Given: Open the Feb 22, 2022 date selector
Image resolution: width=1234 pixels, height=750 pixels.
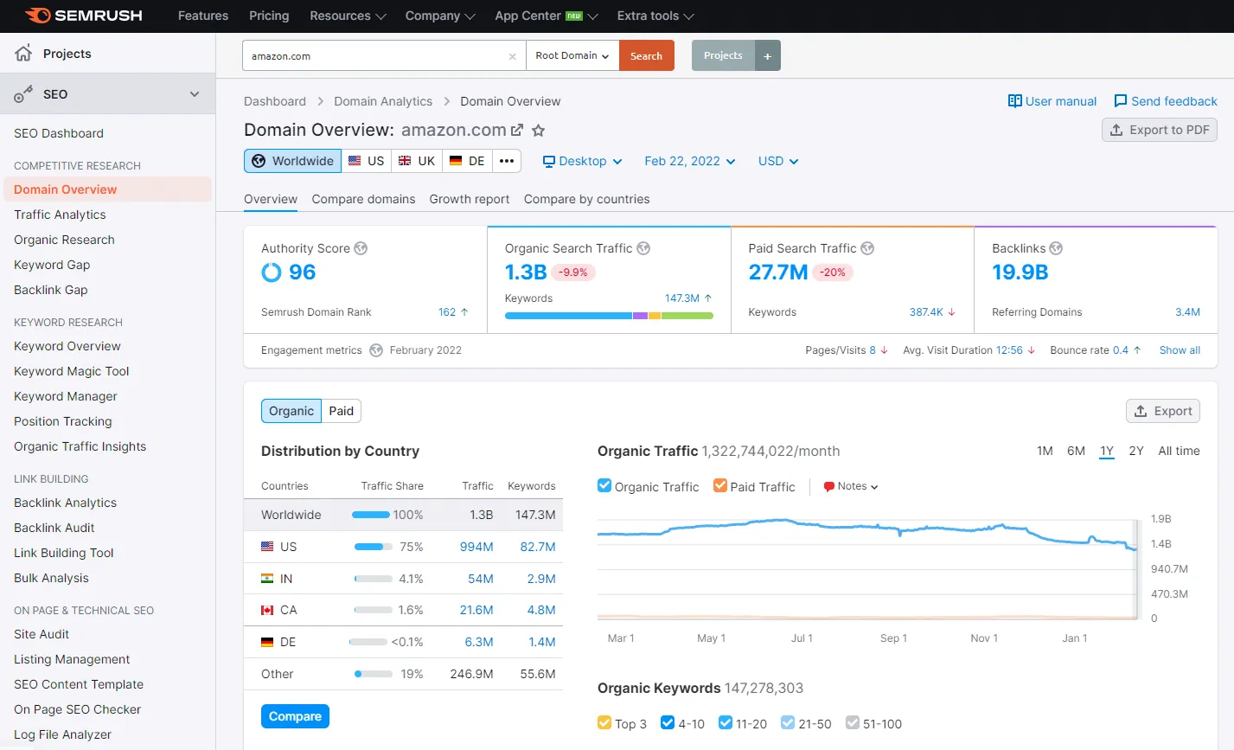Looking at the screenshot, I should coord(688,160).
